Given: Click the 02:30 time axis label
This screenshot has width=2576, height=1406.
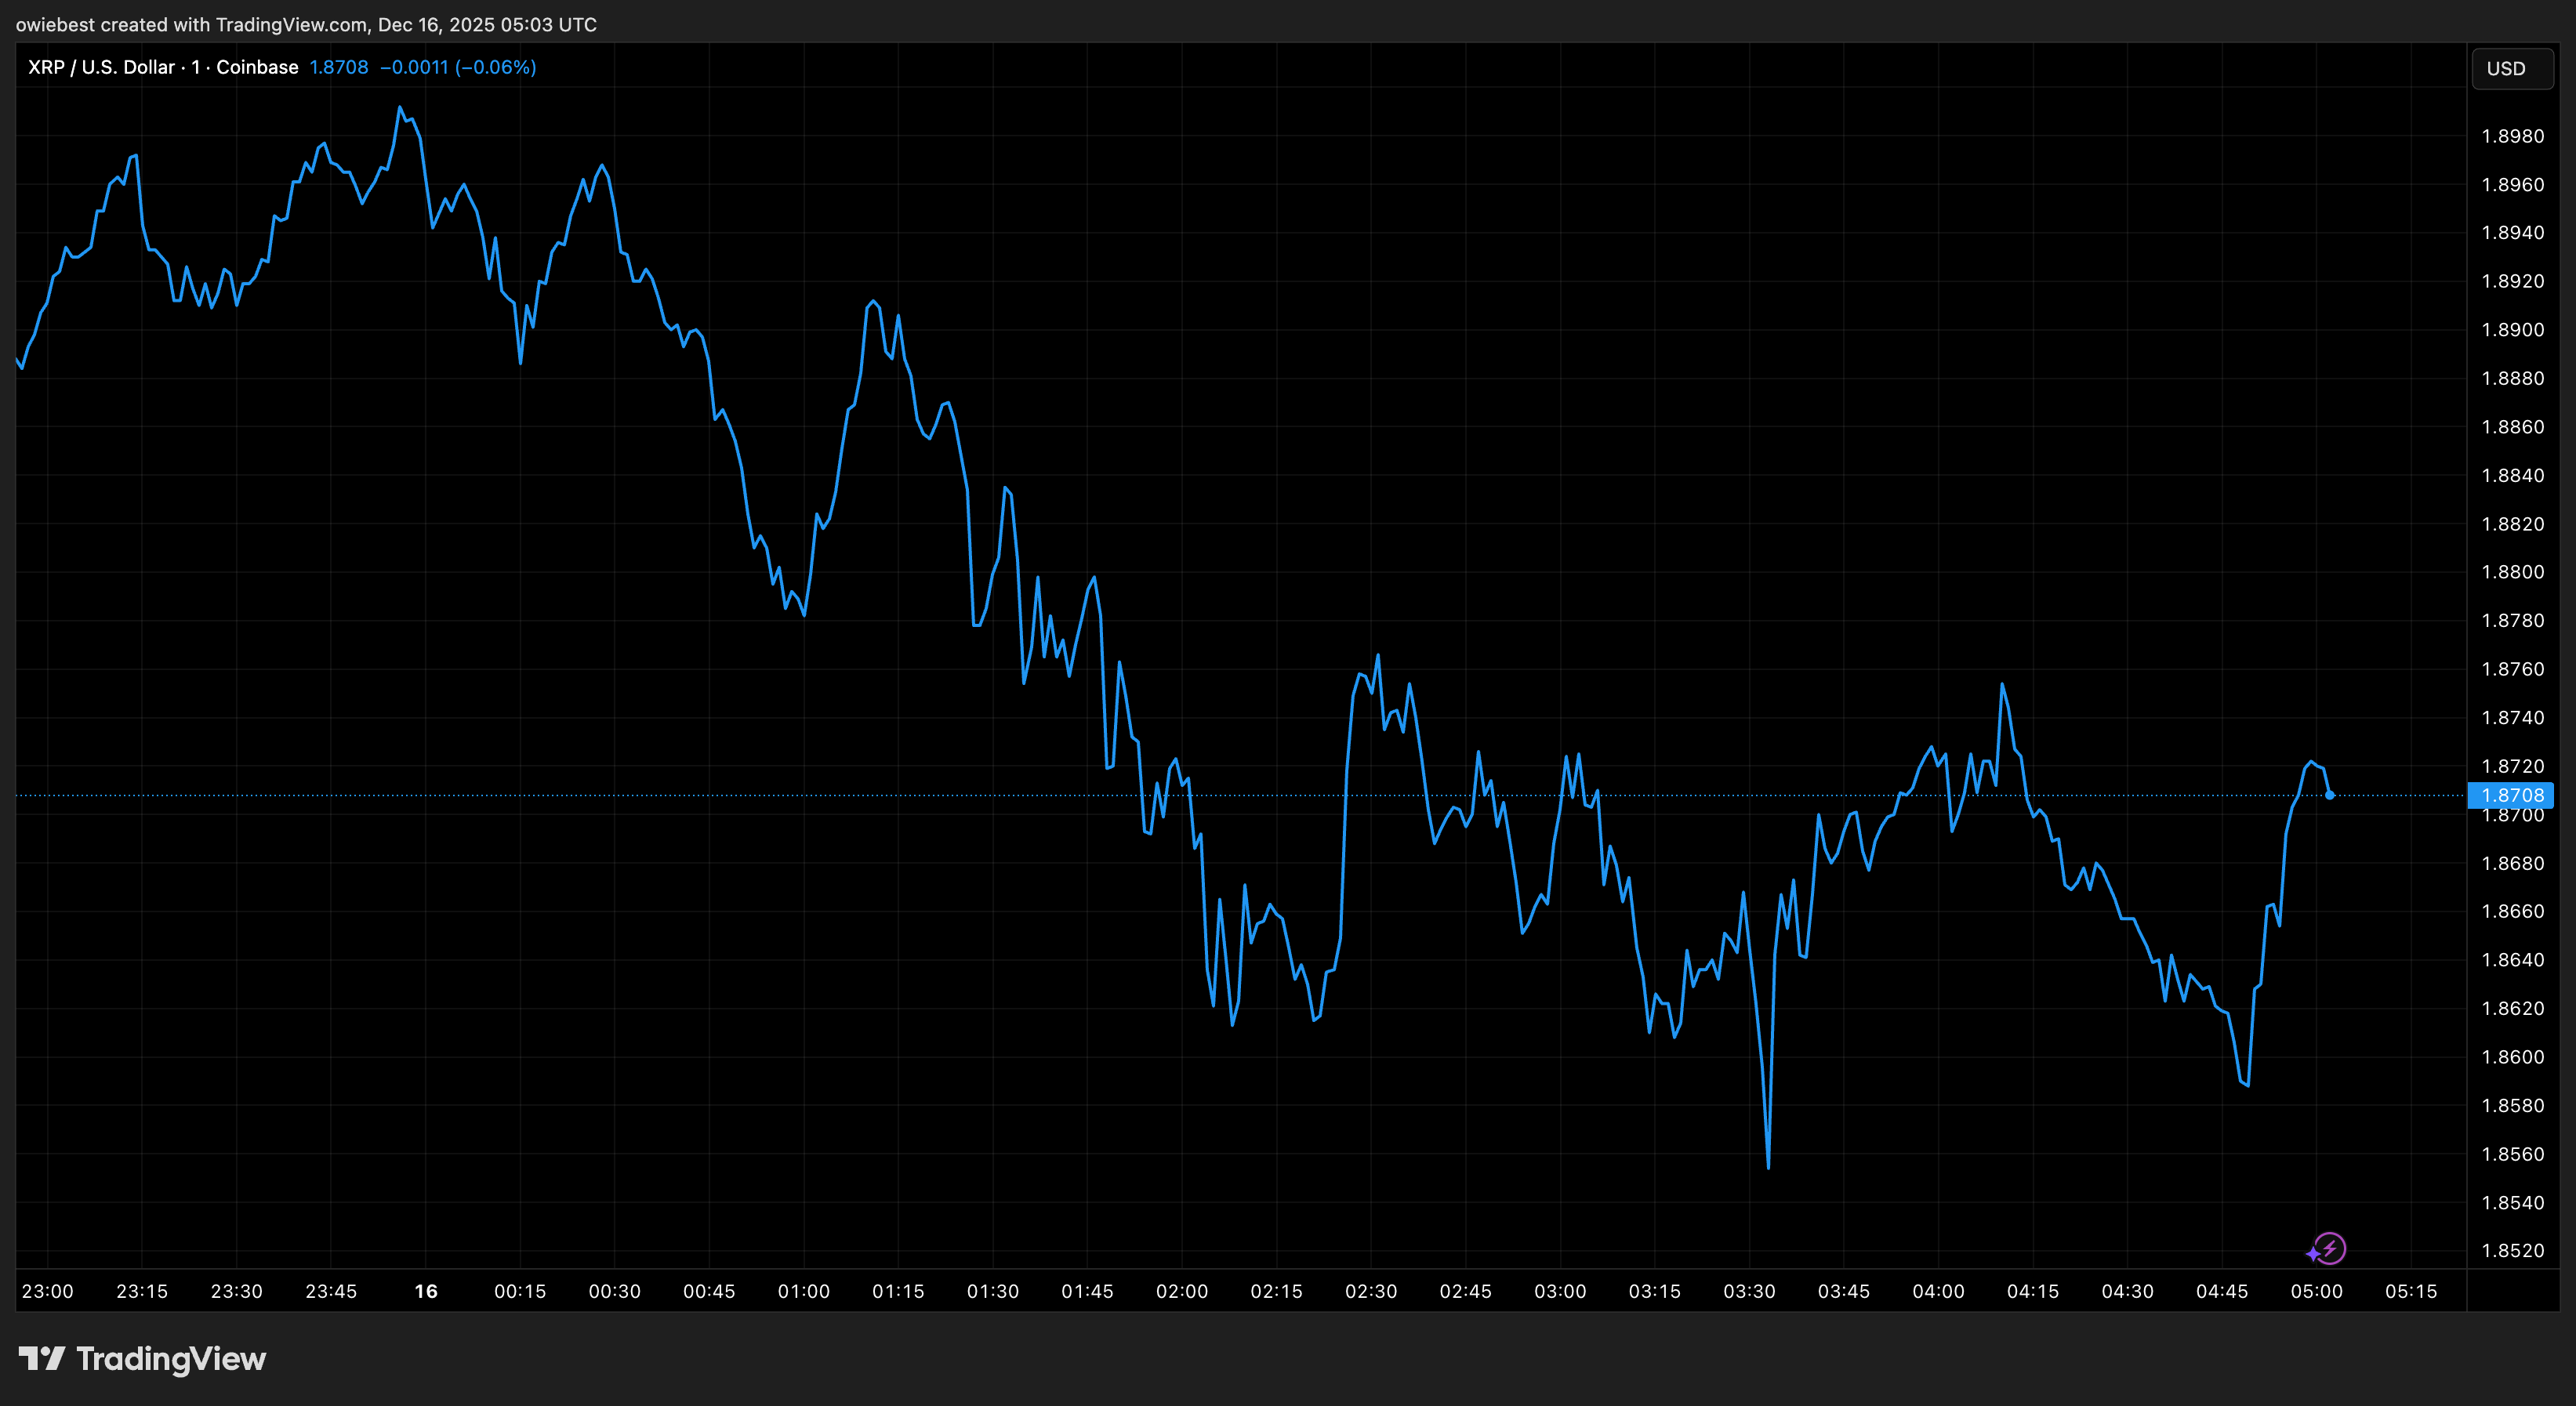Looking at the screenshot, I should pos(1370,1291).
